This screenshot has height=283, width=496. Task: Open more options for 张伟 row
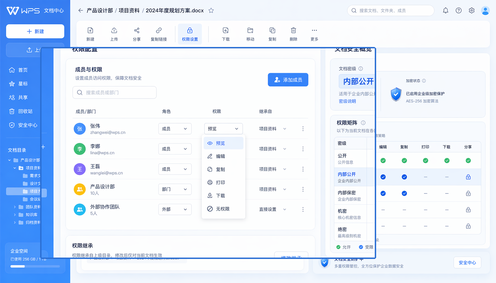303,129
